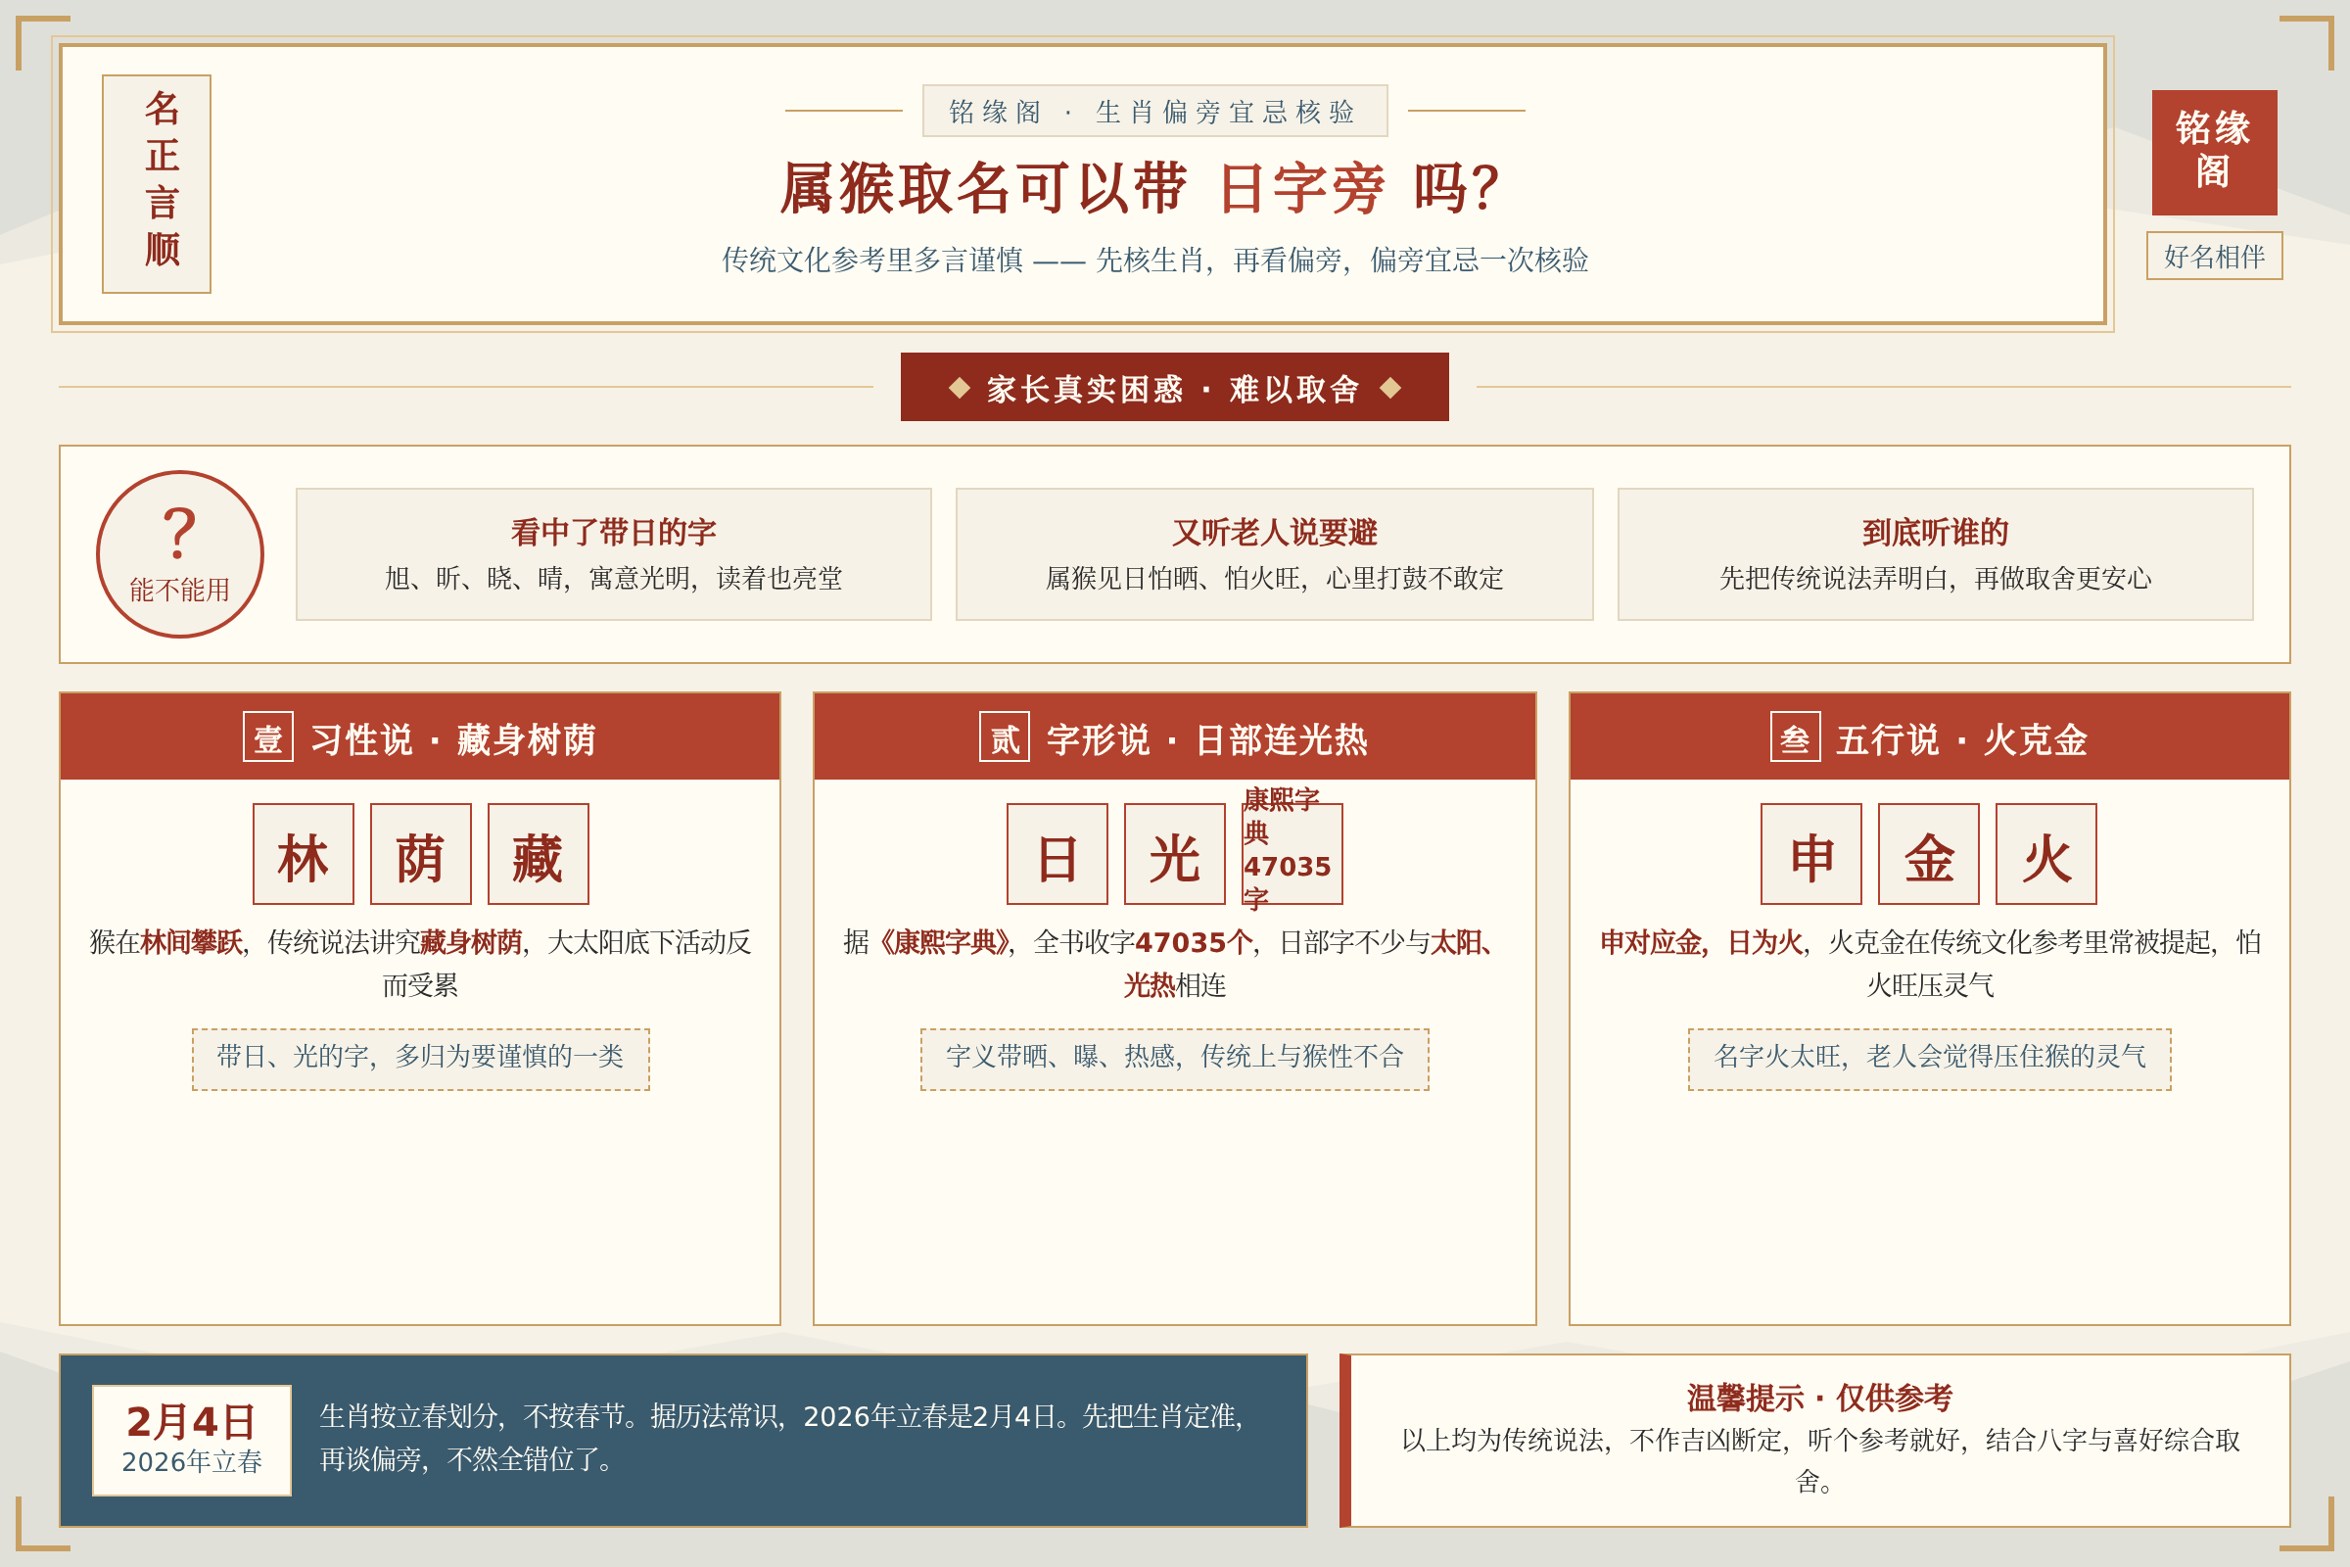The height and width of the screenshot is (1567, 2350).
Task: Click the 字义带晒、曝、热感 dashed note
Action: coord(1175,1060)
